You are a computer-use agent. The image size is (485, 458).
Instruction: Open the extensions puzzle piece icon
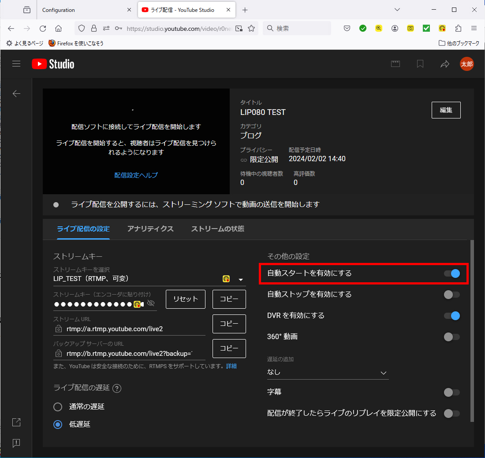pos(459,29)
